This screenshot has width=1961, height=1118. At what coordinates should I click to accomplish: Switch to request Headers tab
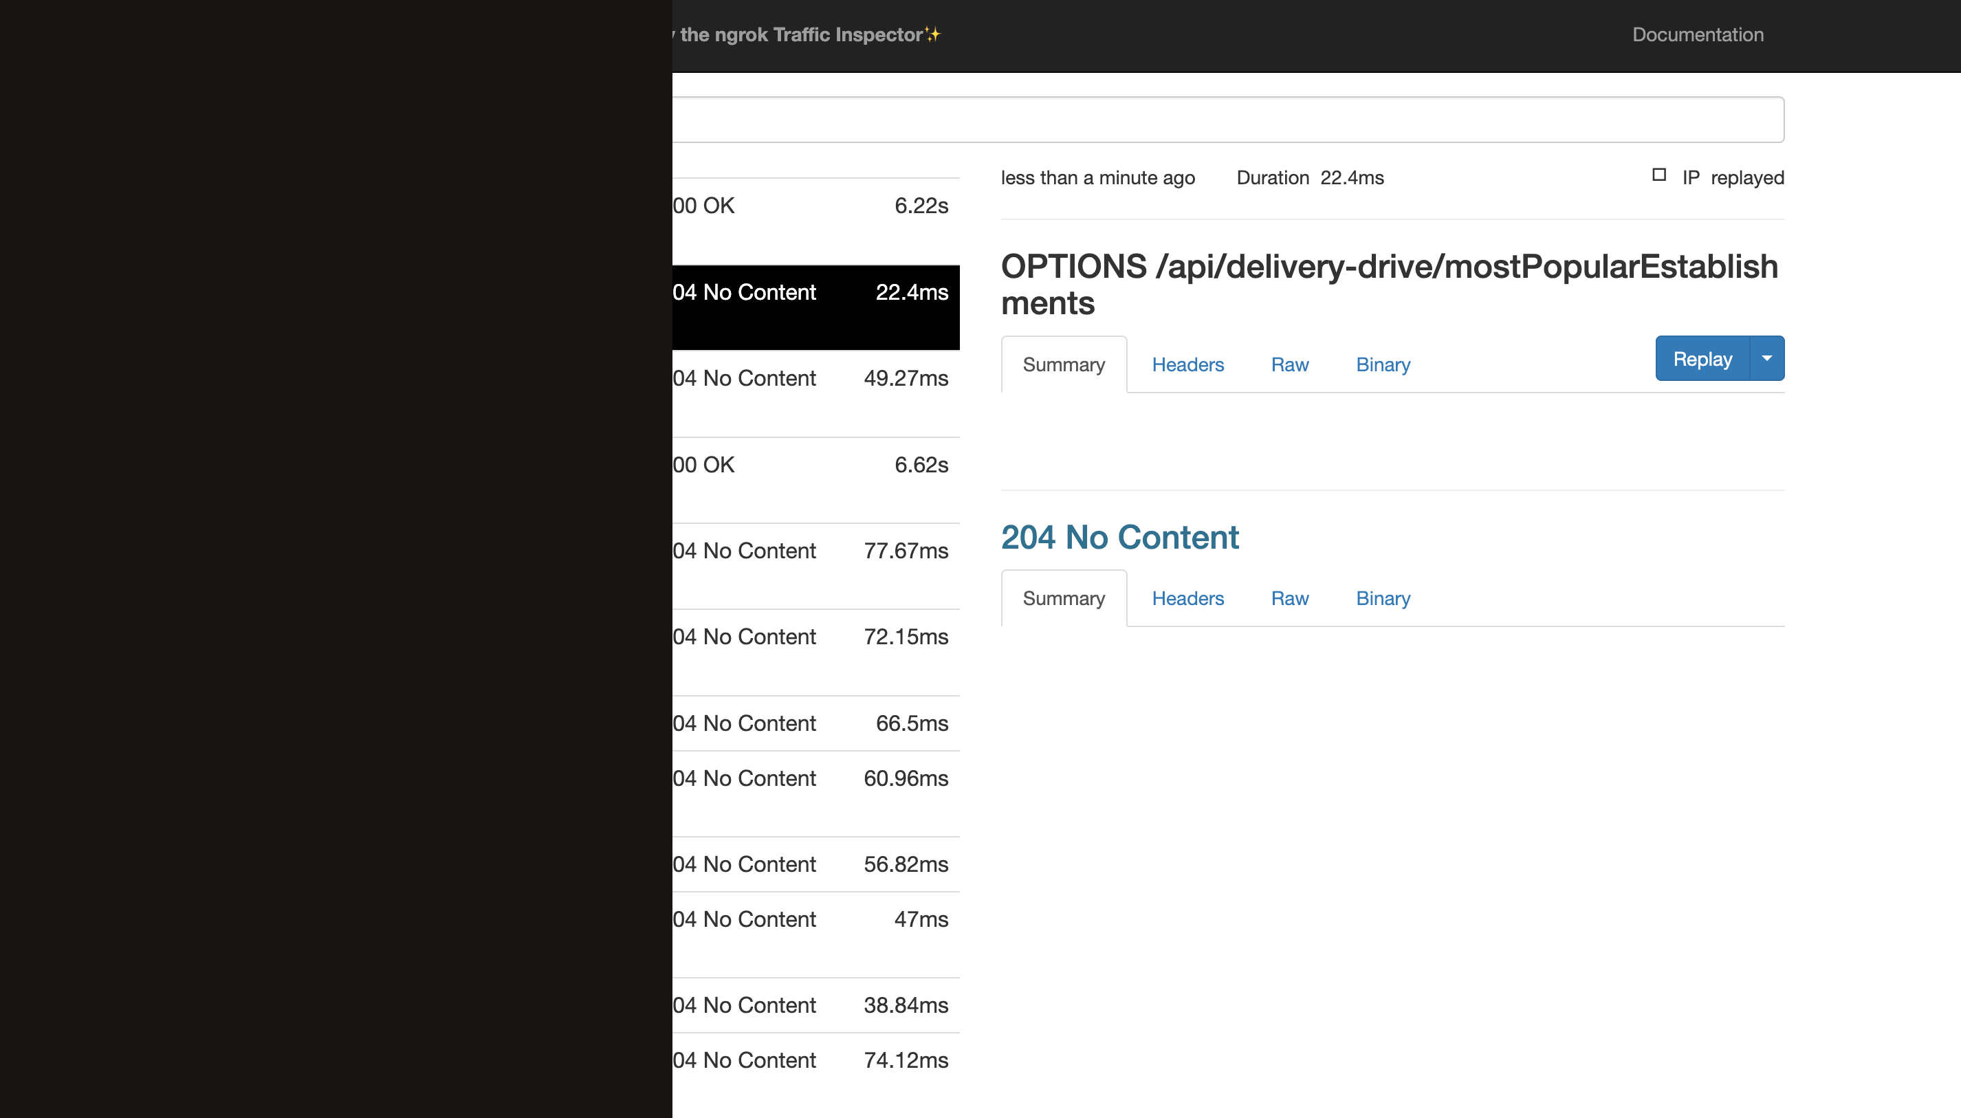(x=1187, y=364)
